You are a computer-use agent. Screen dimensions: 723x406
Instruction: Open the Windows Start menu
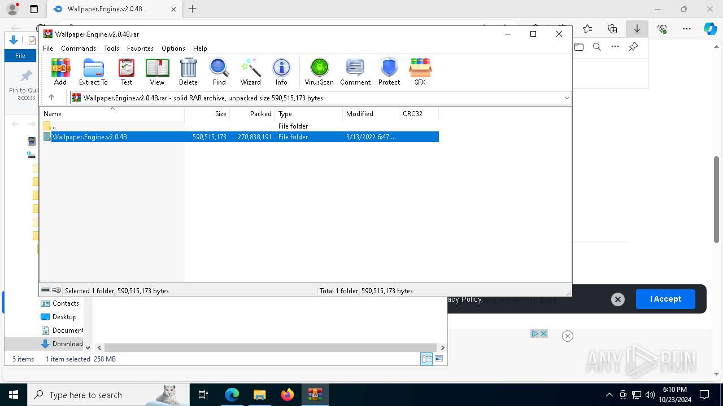(14, 395)
